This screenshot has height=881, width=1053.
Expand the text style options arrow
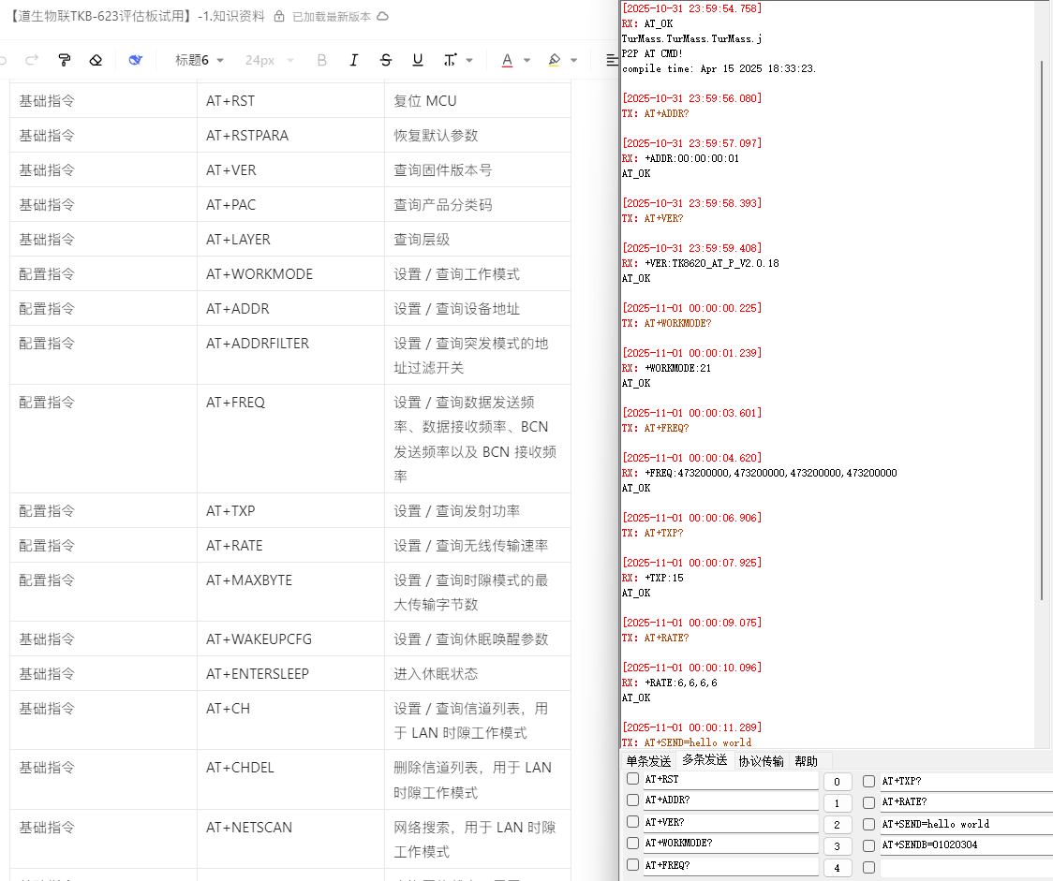[x=469, y=61]
